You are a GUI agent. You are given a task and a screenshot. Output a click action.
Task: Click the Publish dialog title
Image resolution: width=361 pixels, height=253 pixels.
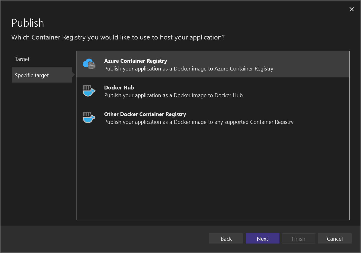pyautogui.click(x=27, y=23)
